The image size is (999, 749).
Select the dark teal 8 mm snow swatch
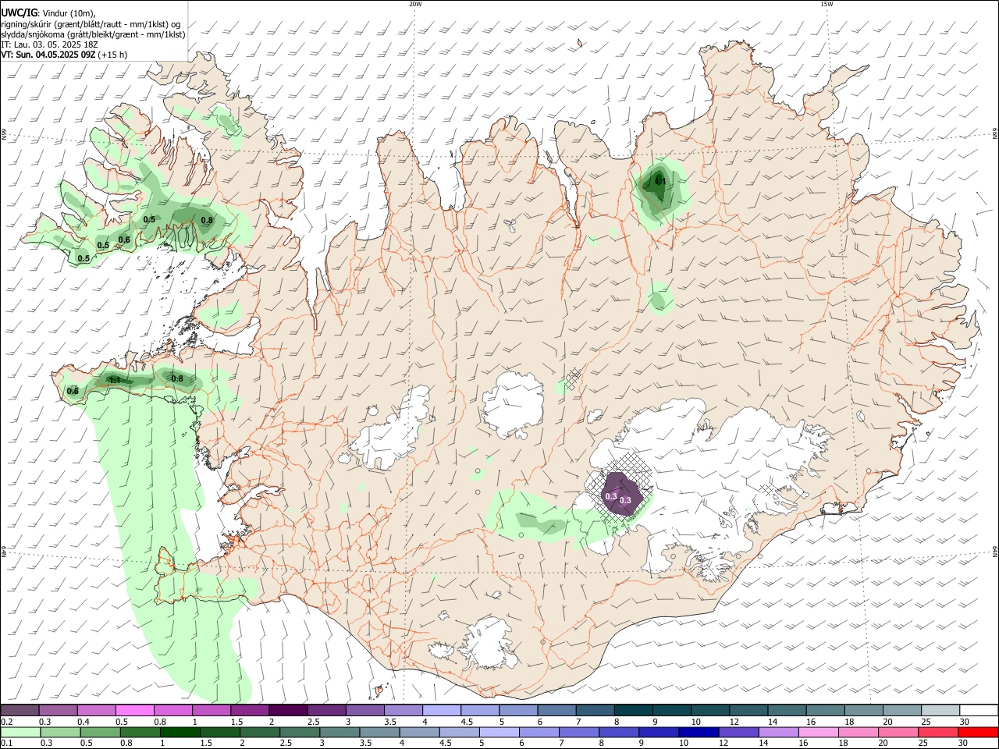coord(633,710)
